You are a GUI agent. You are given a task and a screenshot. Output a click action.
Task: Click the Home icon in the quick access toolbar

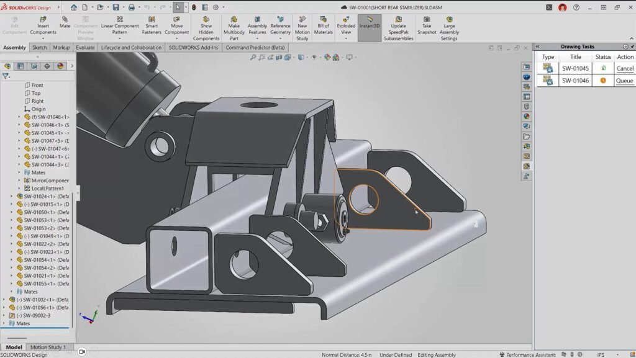click(73, 7)
